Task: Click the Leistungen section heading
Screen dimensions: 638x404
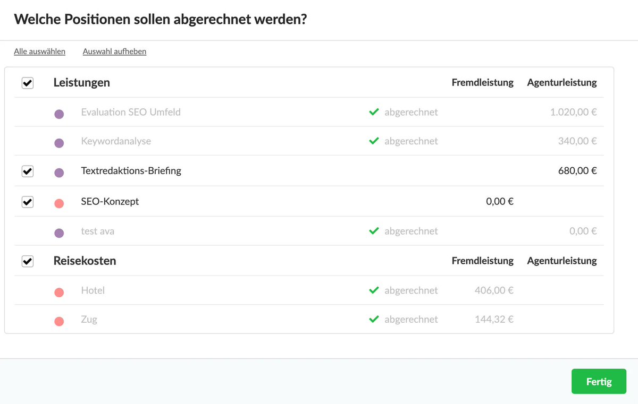Action: tap(82, 83)
